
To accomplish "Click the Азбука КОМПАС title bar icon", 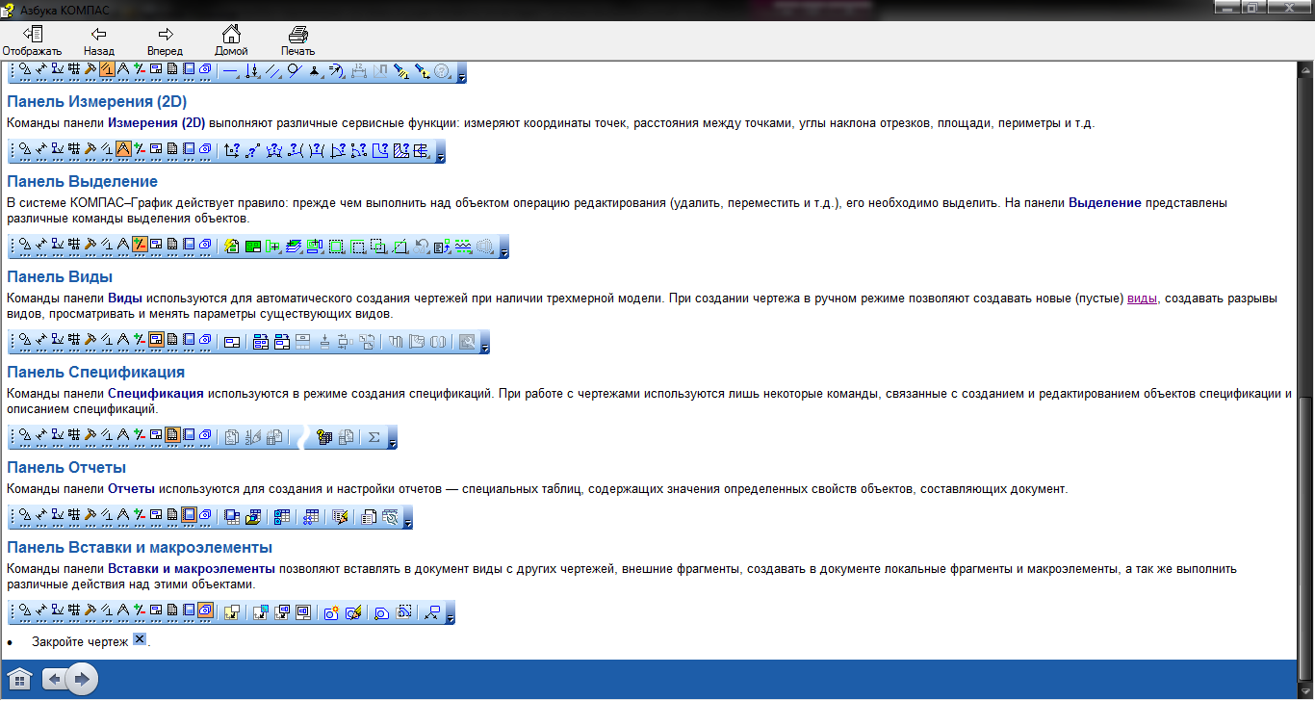I will 10,10.
